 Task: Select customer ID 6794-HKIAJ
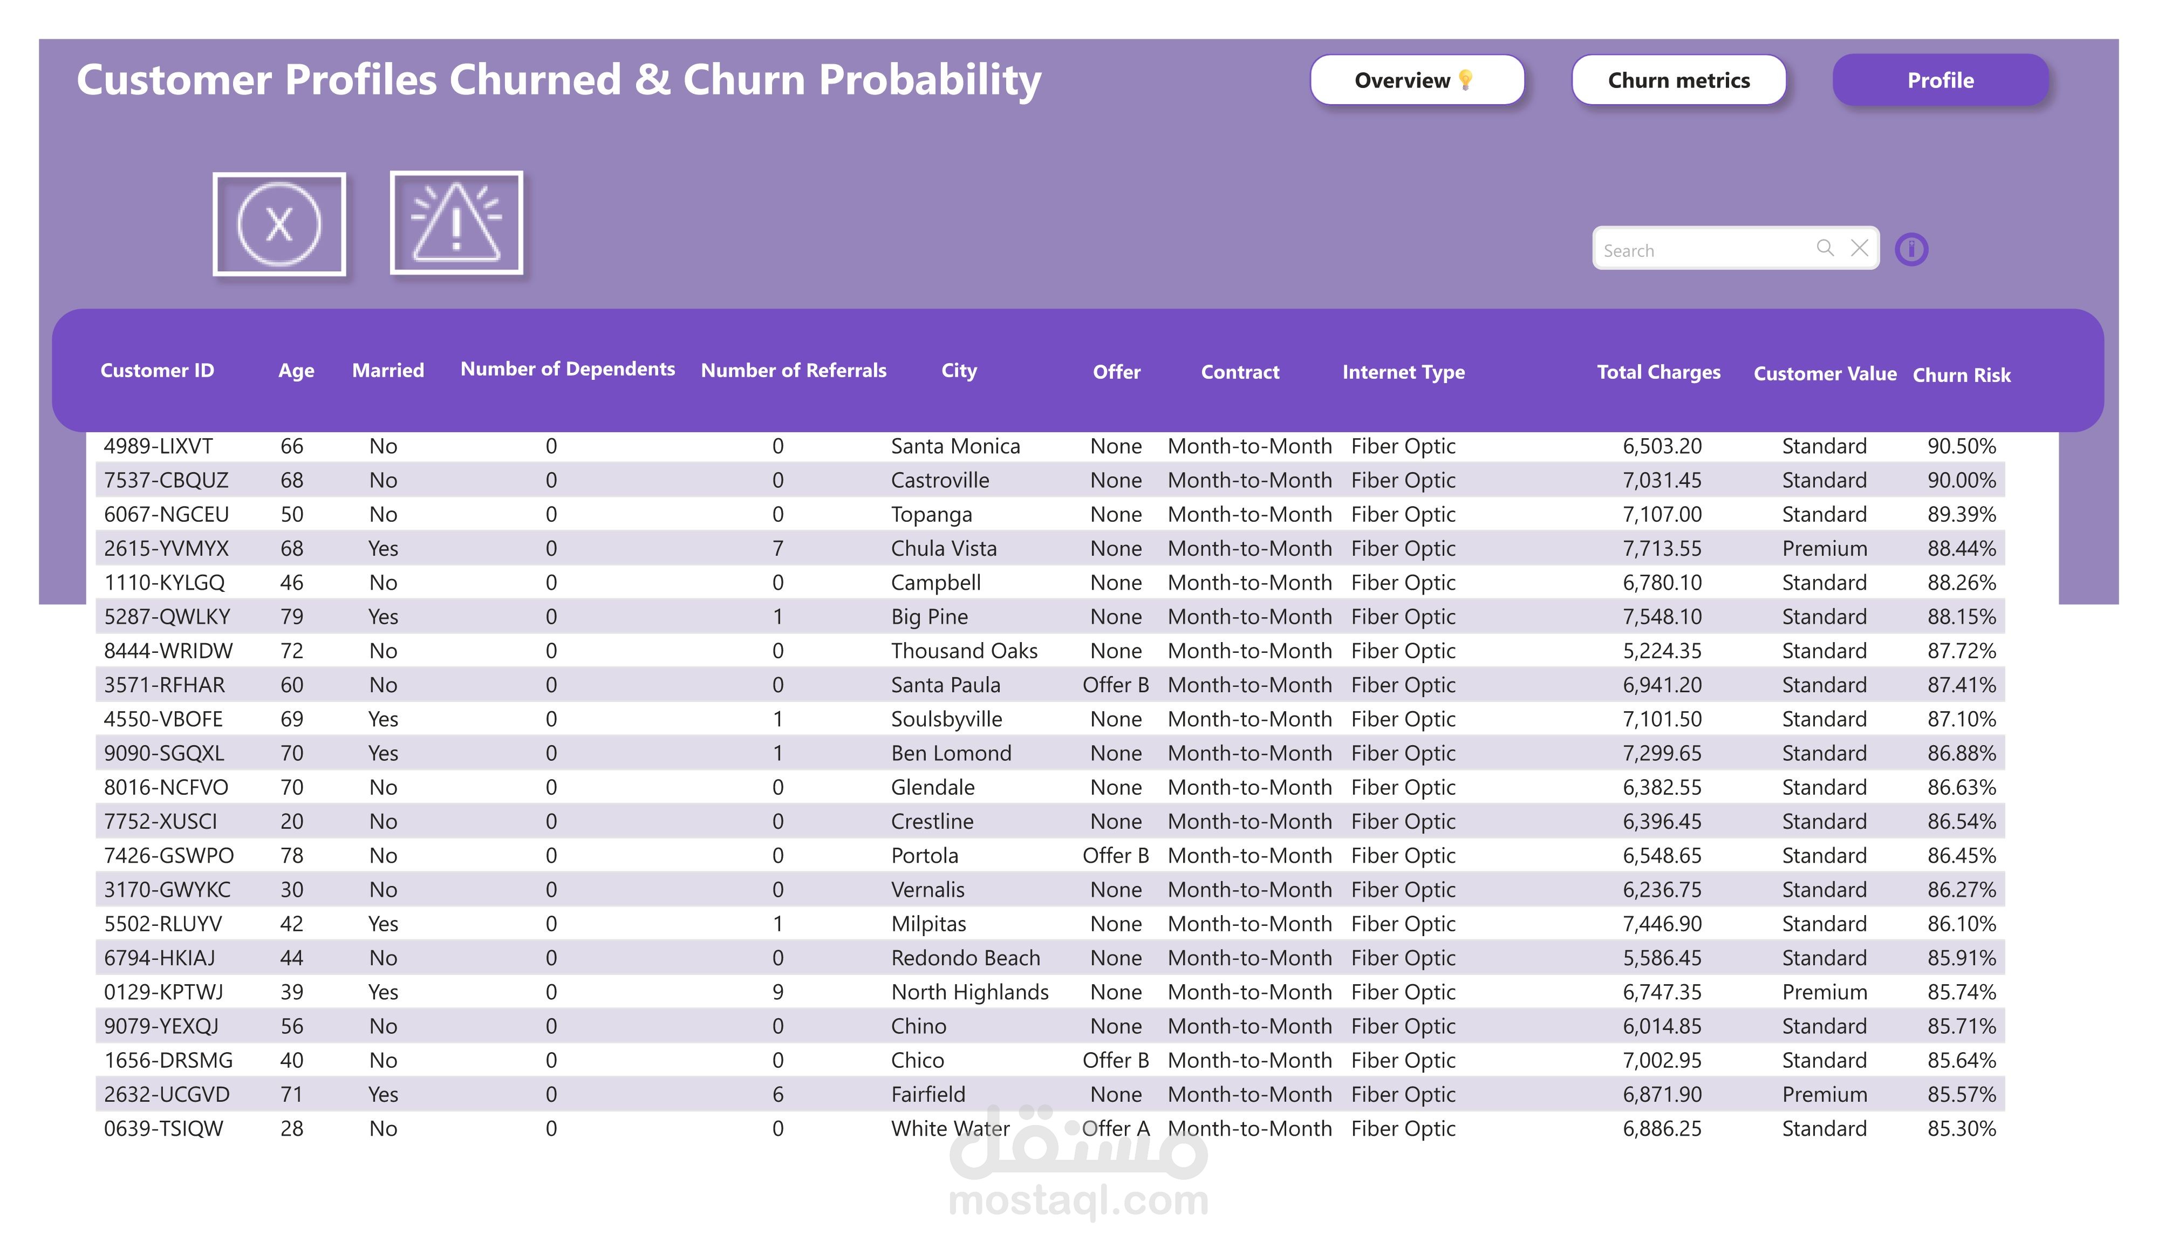tap(159, 958)
